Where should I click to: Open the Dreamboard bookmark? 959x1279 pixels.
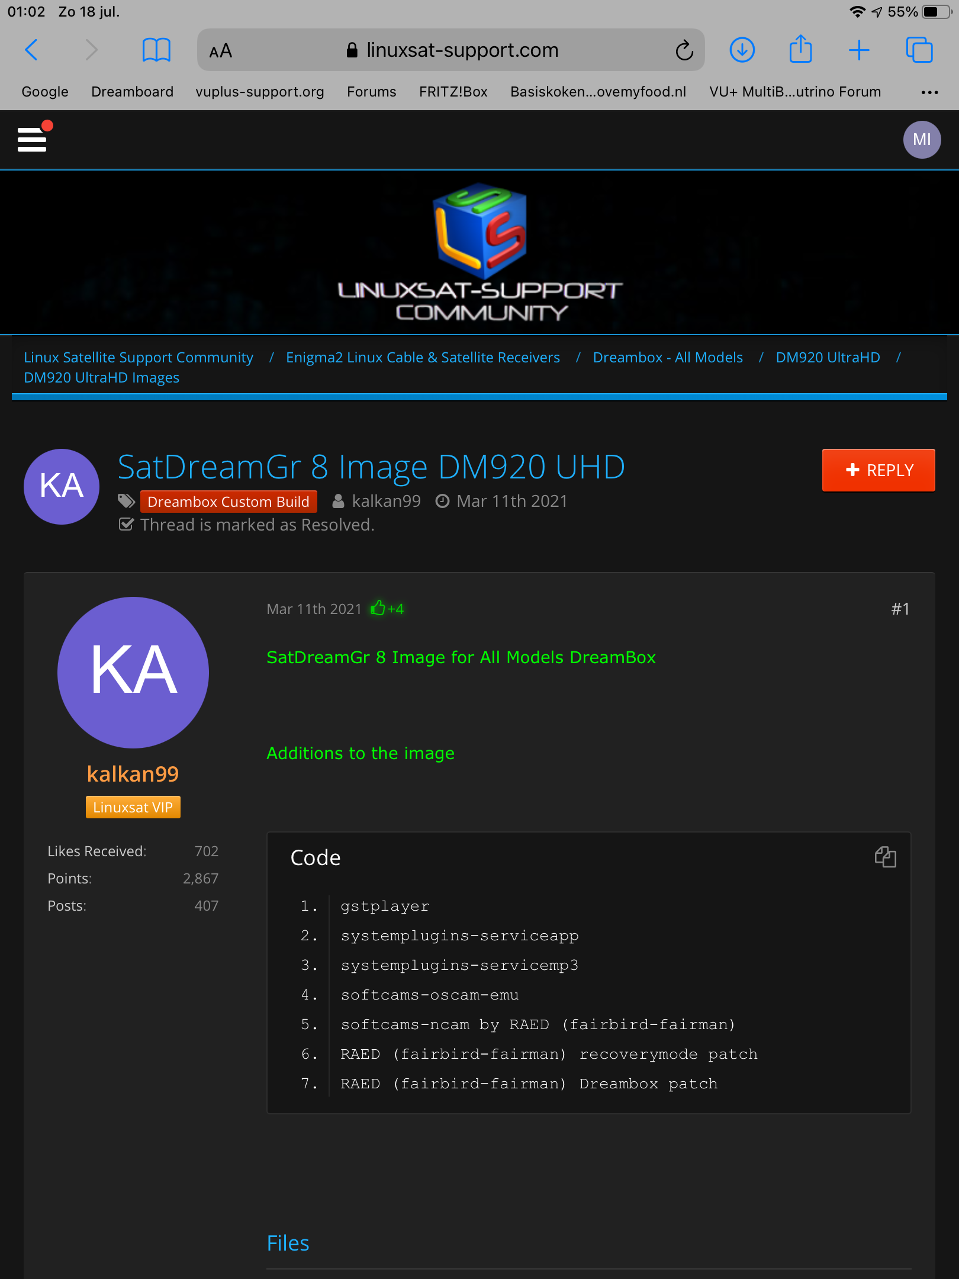[132, 92]
